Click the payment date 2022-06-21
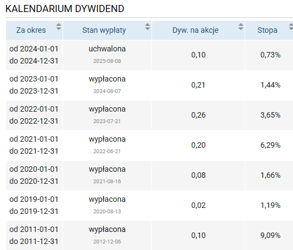 [x=107, y=152]
